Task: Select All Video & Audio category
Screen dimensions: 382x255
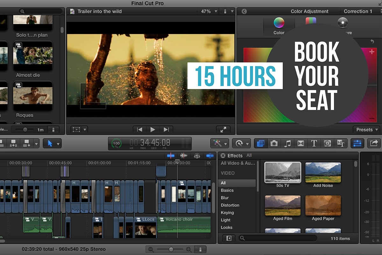Action: [x=238, y=163]
